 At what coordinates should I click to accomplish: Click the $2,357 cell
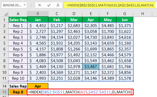125,49
